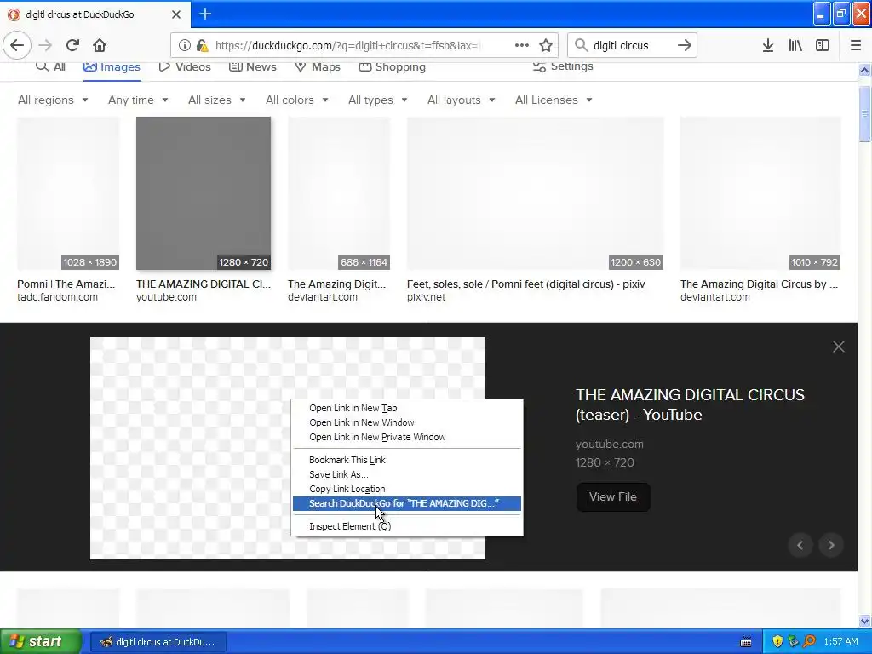The image size is (872, 654).
Task: Click the page scrollbar down arrow
Action: point(864,621)
